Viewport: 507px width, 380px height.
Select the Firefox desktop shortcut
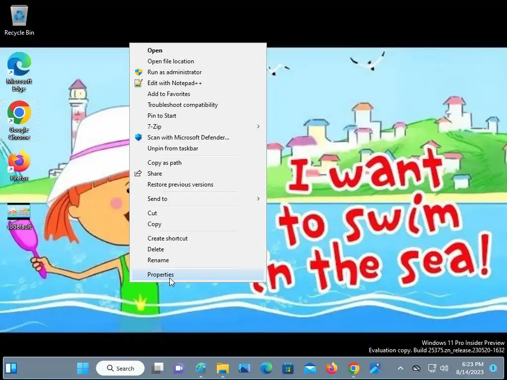pyautogui.click(x=19, y=165)
